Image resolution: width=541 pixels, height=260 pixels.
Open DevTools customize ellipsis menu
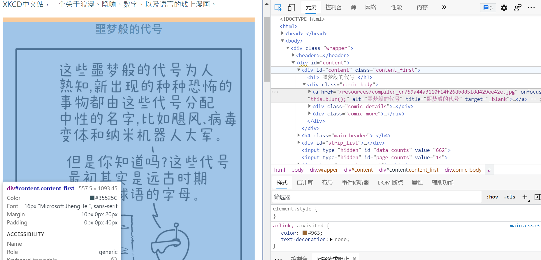pyautogui.click(x=531, y=8)
